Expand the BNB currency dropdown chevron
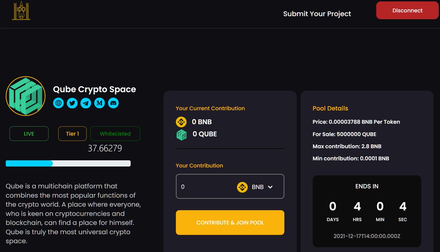Viewport: 440px width, 252px height. (x=270, y=187)
